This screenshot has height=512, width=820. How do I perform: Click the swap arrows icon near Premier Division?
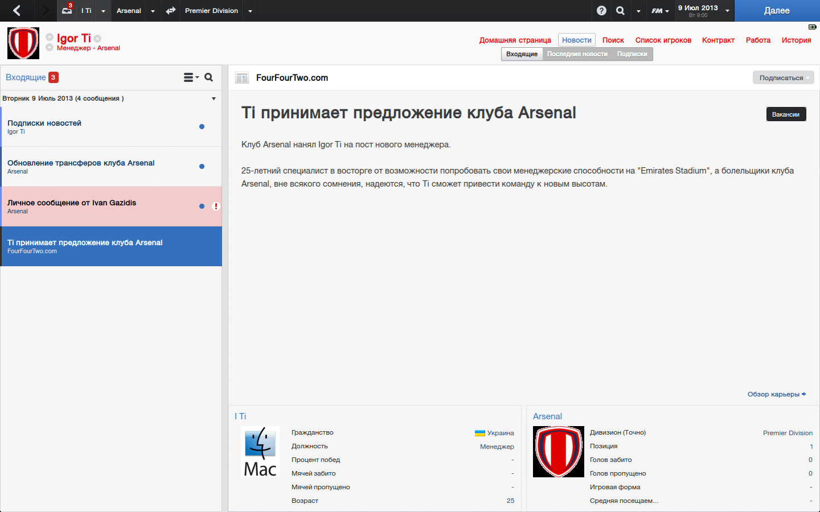170,11
